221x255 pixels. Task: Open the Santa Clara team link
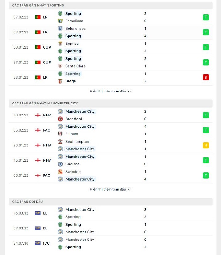pos(75,66)
